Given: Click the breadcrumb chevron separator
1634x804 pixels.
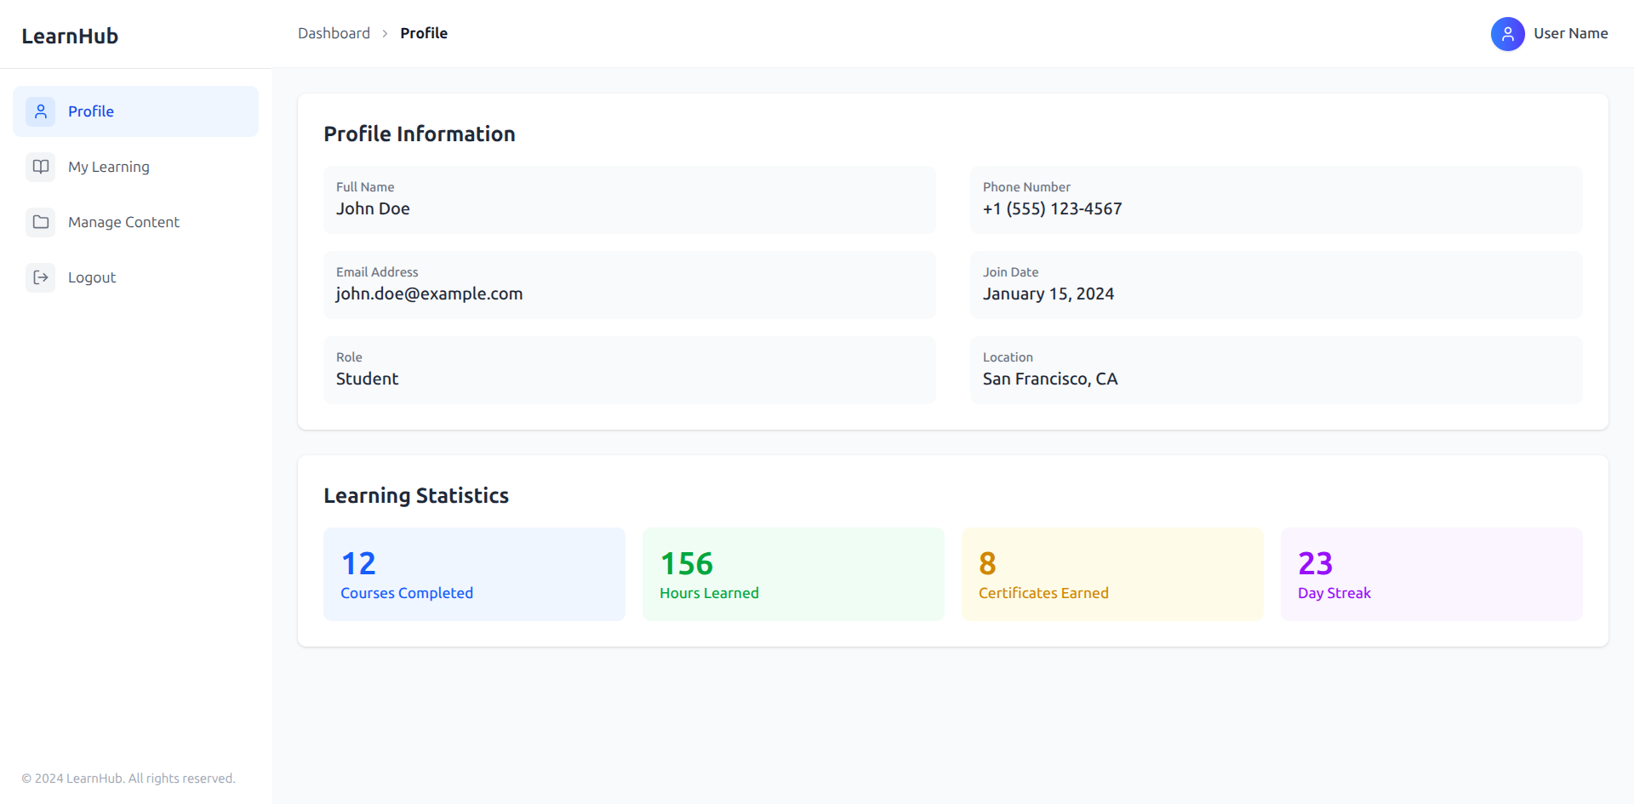Looking at the screenshot, I should point(385,33).
